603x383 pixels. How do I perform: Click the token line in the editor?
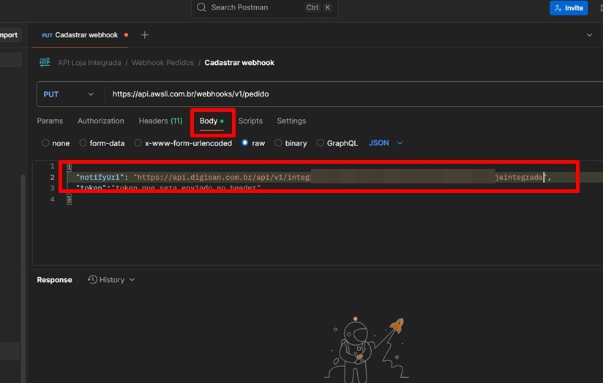pos(168,188)
